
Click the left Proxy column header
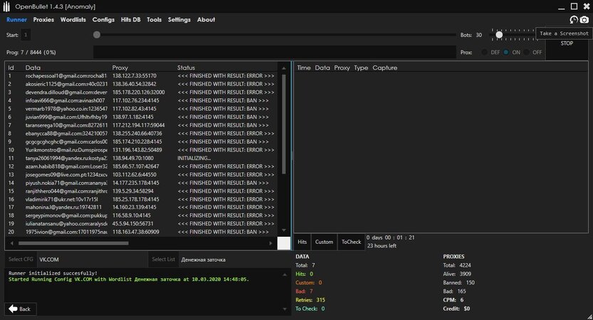click(x=120, y=68)
